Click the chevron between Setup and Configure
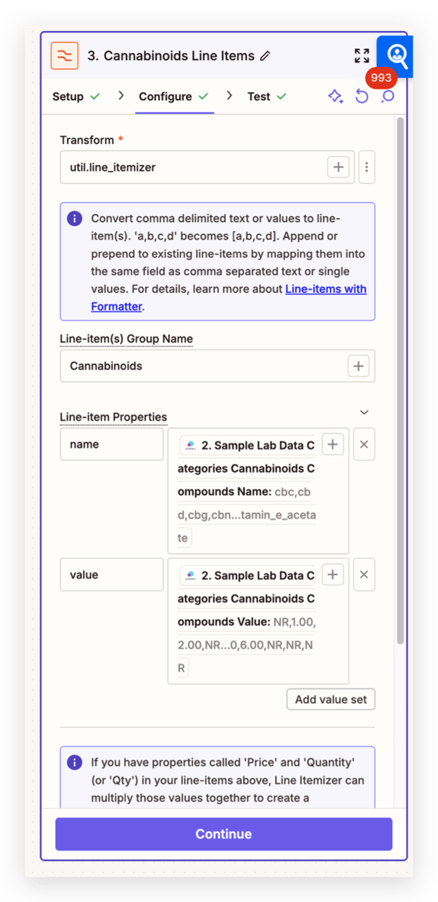The width and height of the screenshot is (438, 902). [x=121, y=96]
